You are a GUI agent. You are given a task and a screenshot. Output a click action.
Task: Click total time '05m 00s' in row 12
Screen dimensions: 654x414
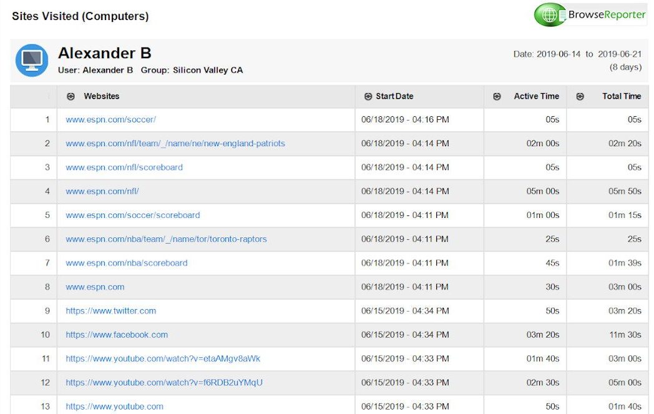(625, 382)
